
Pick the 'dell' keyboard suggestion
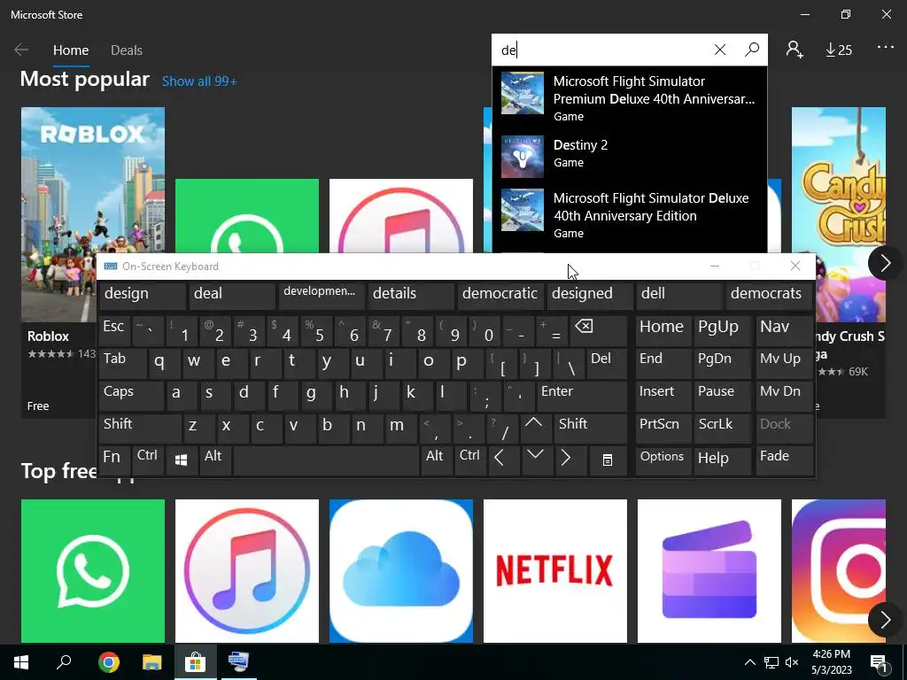click(678, 295)
